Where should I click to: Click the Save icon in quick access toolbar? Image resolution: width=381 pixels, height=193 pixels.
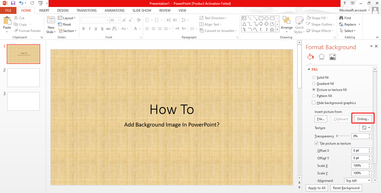pyautogui.click(x=13, y=3)
